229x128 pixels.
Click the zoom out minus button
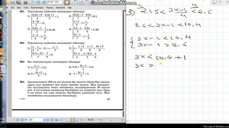tap(101, 120)
